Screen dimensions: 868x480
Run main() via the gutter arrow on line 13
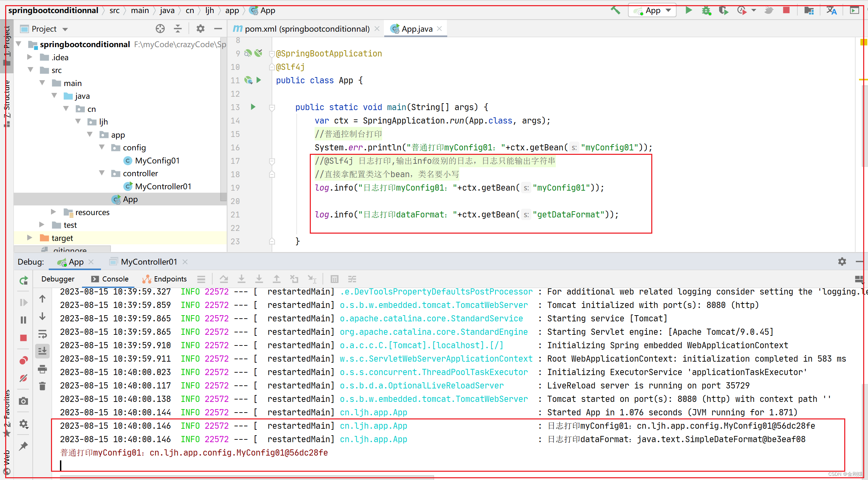pos(253,107)
